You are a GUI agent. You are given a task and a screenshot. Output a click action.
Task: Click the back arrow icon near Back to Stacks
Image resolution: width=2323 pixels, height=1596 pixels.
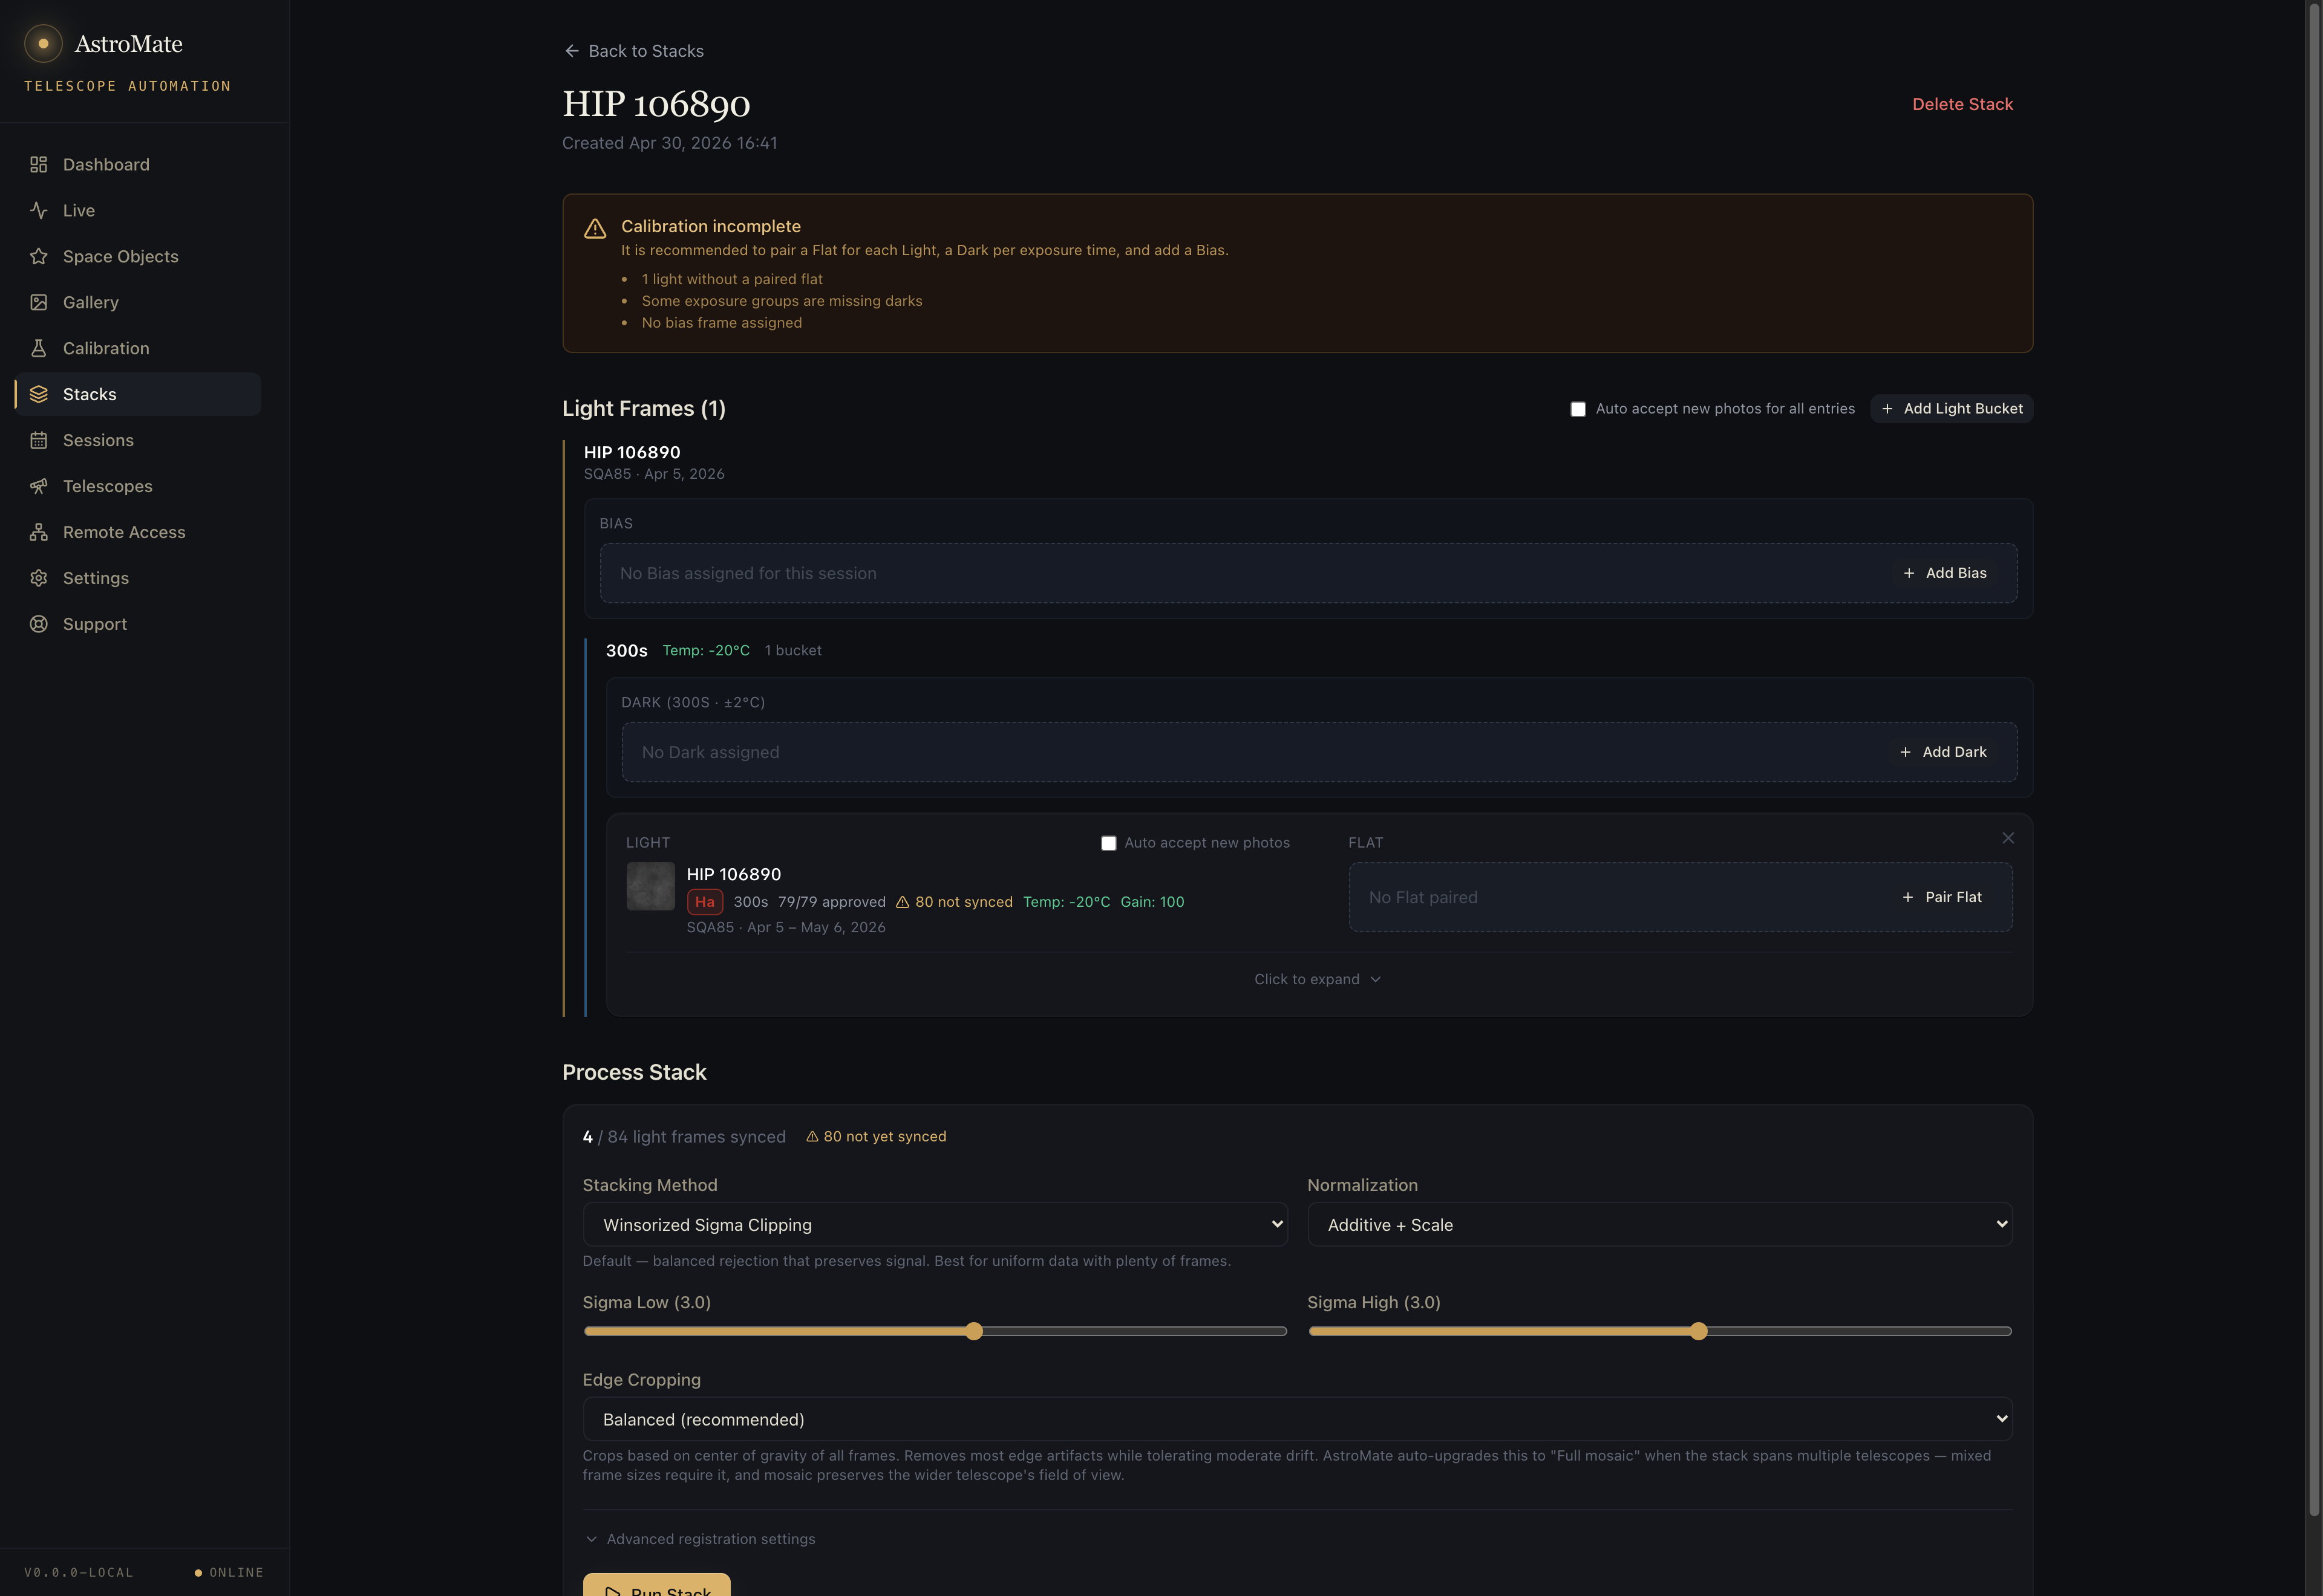coord(571,51)
